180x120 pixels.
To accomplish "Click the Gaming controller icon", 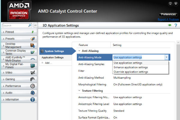I will click(33, 79).
